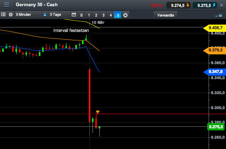Click the Verwandte button

pos(165,15)
